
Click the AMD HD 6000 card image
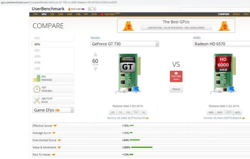[x=223, y=74]
